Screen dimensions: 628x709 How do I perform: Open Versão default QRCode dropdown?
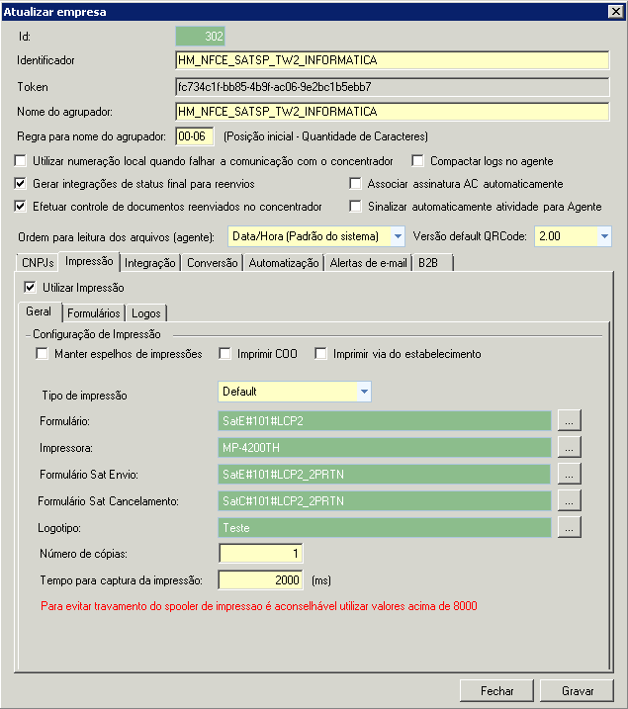[x=603, y=237]
